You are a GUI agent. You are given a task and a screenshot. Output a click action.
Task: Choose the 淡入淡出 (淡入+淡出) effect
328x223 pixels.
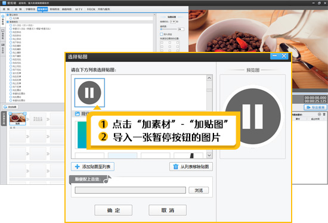pyautogui.click(x=21, y=25)
